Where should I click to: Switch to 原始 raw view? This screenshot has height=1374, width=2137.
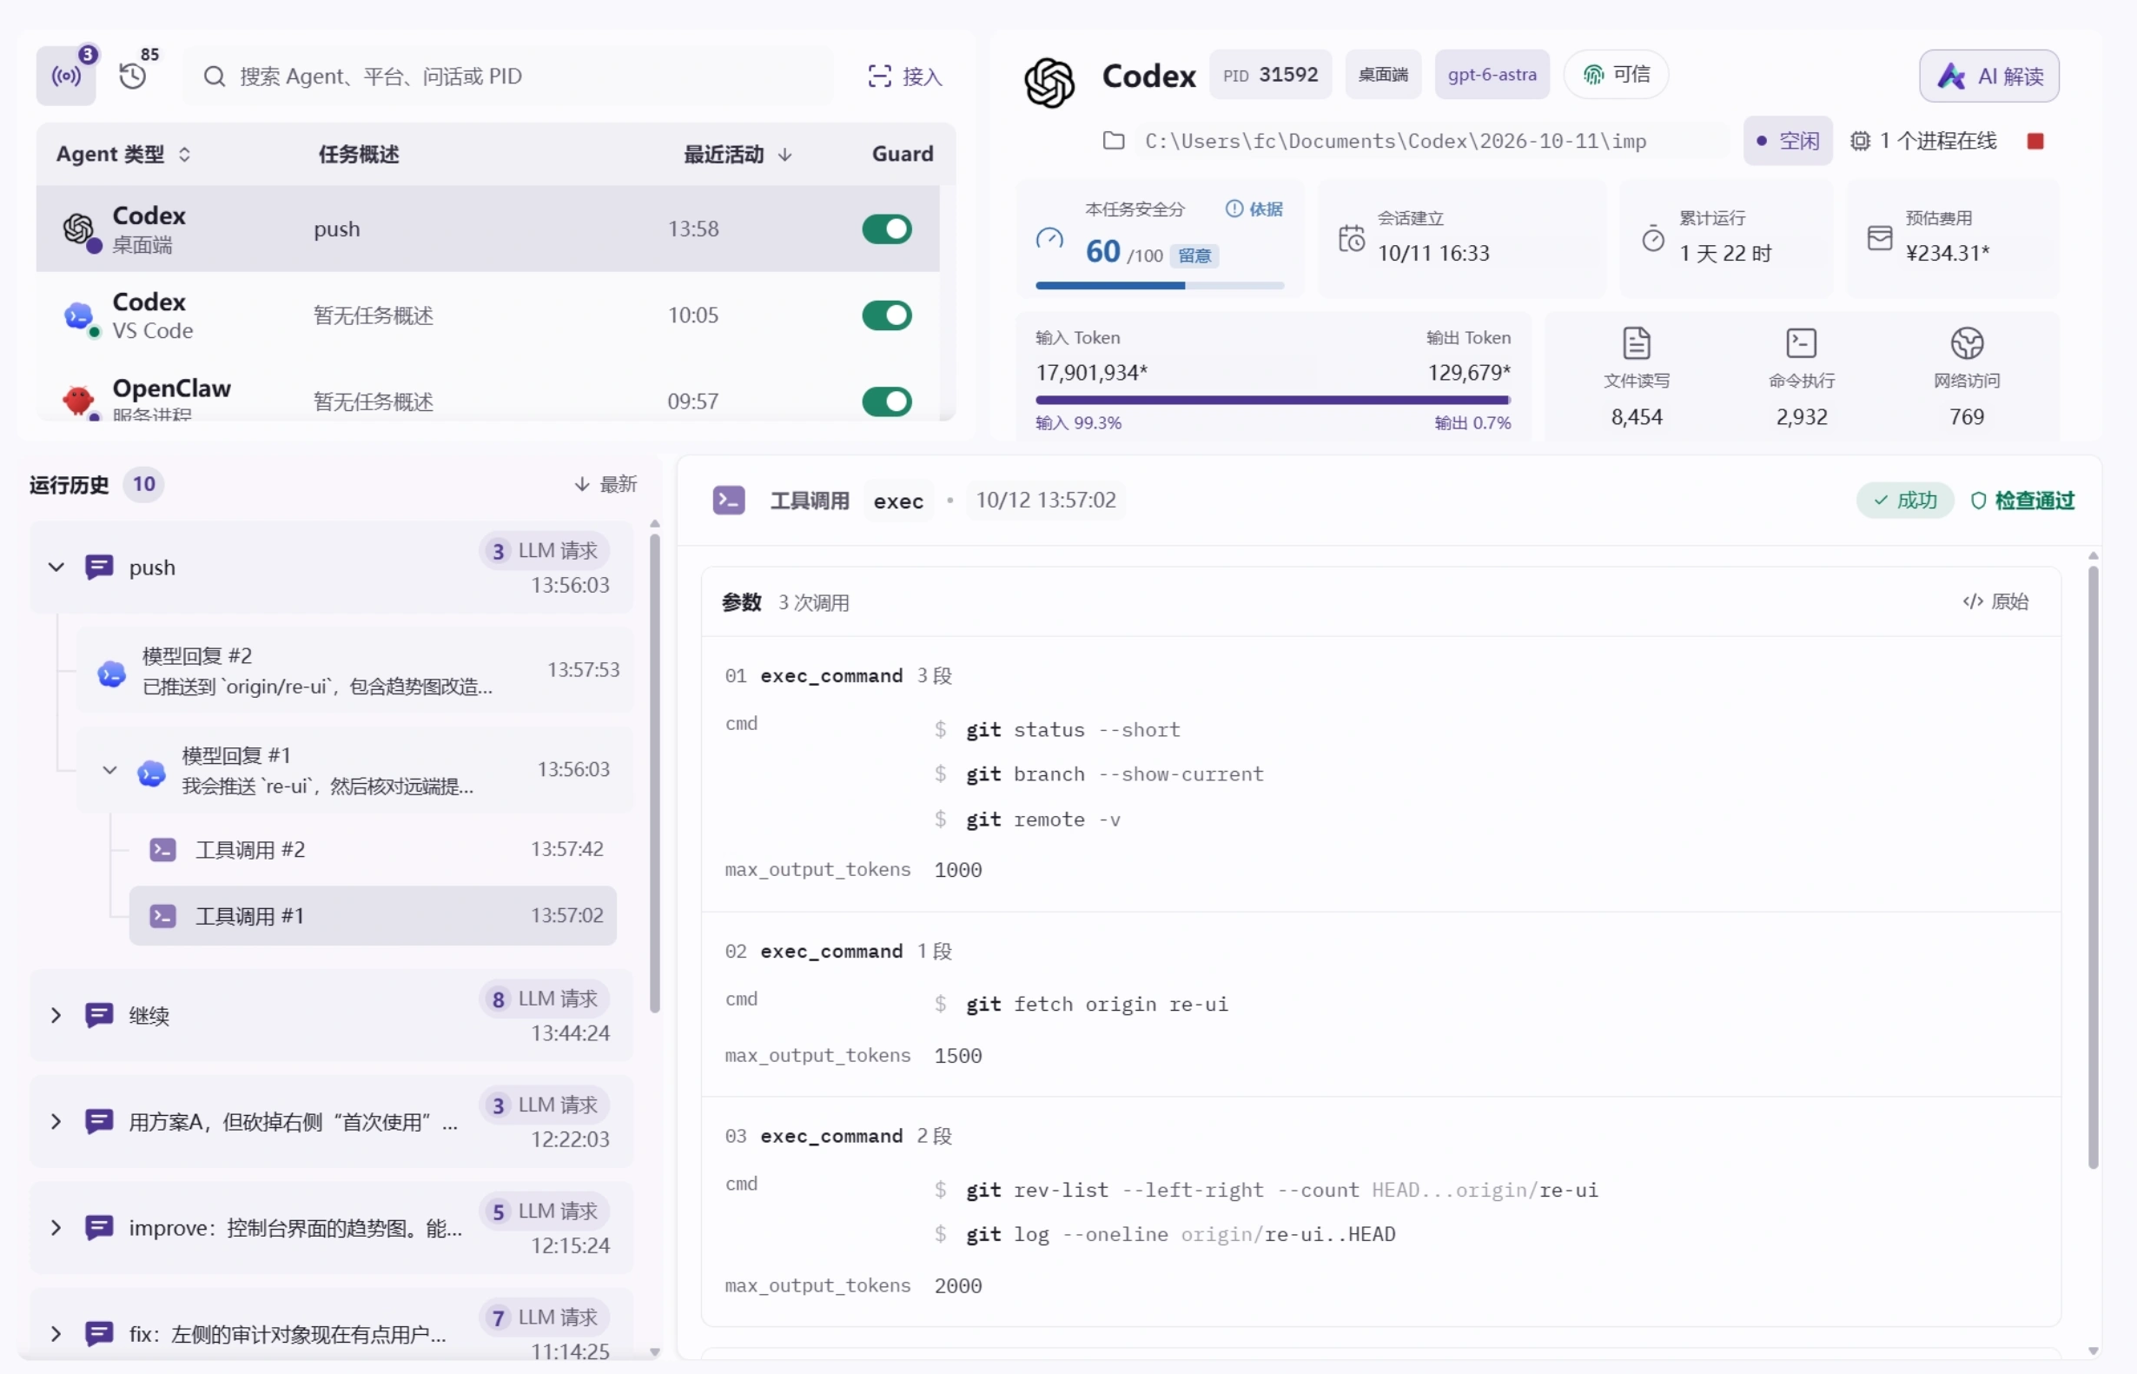[x=1995, y=601]
